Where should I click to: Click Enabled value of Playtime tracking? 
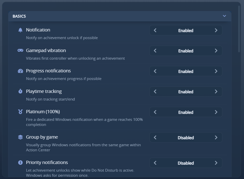point(186,92)
